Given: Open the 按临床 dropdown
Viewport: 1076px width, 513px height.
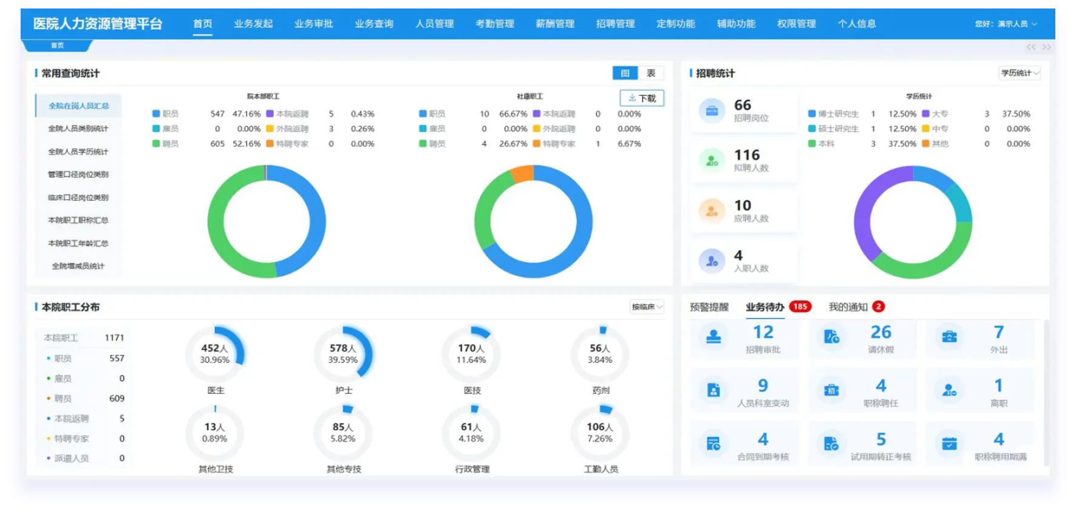Looking at the screenshot, I should (x=647, y=307).
